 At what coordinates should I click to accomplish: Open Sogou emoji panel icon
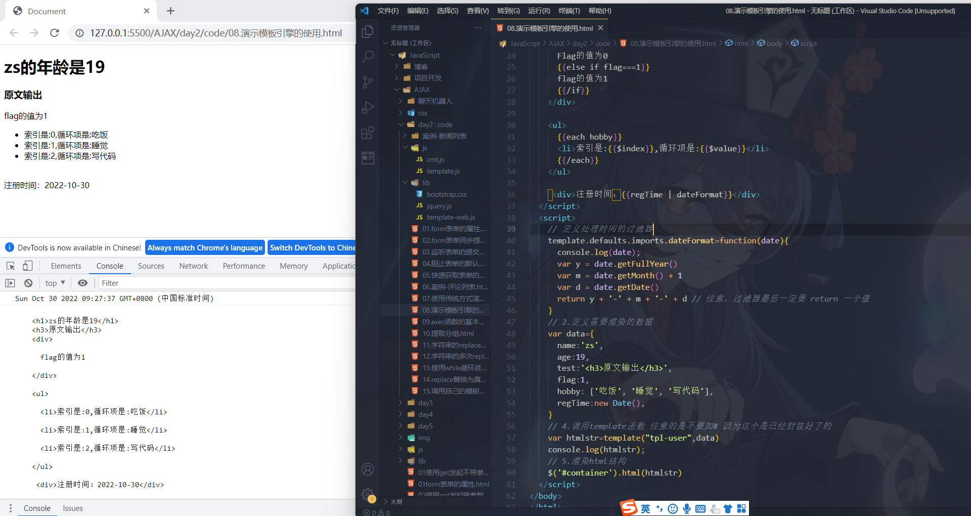tap(673, 508)
